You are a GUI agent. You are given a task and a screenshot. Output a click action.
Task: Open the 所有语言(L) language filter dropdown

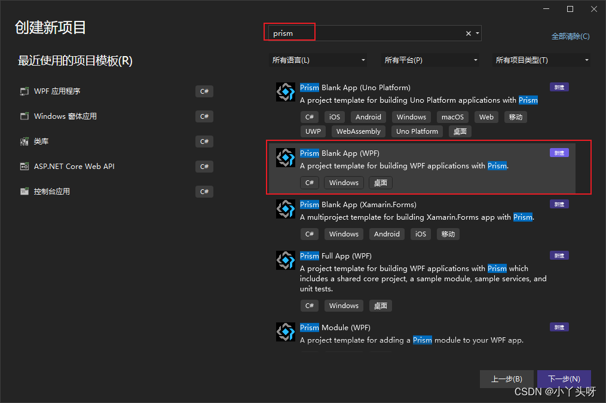[x=318, y=60]
